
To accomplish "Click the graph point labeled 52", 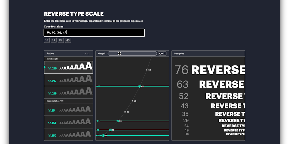I will (x=147, y=70).
